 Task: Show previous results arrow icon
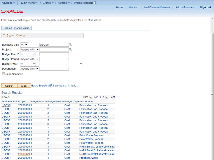click(91, 97)
